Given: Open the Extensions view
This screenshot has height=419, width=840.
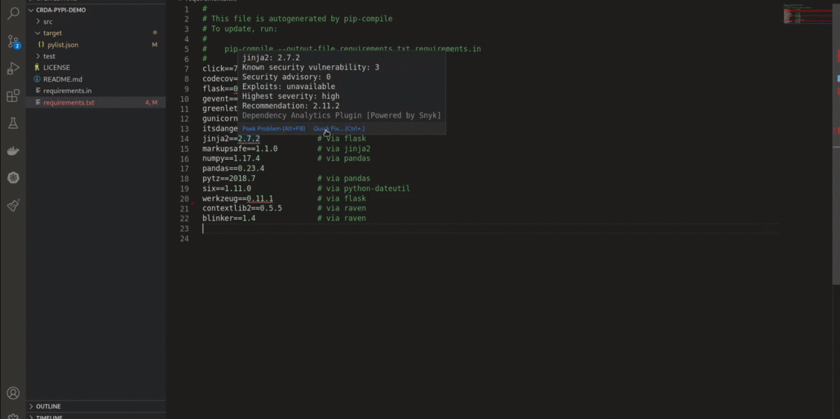Looking at the screenshot, I should click(x=13, y=96).
